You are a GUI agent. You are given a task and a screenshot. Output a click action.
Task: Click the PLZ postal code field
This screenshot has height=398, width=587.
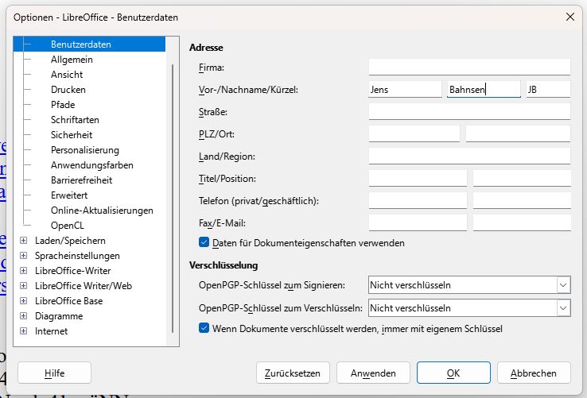coord(414,134)
